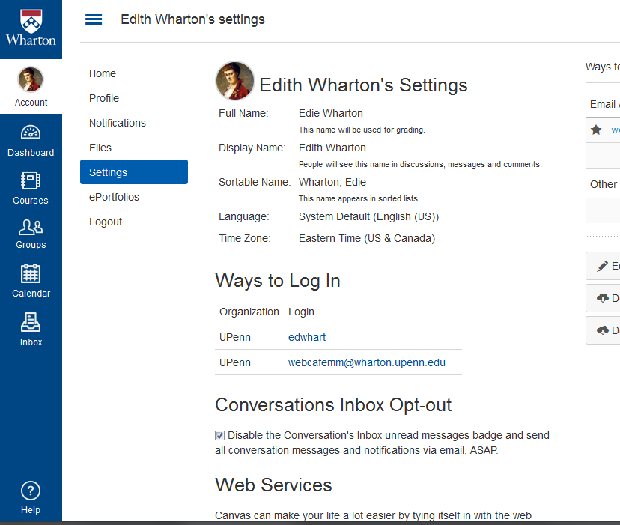Open ePortfolios in account menu
The height and width of the screenshot is (525, 620).
click(114, 197)
